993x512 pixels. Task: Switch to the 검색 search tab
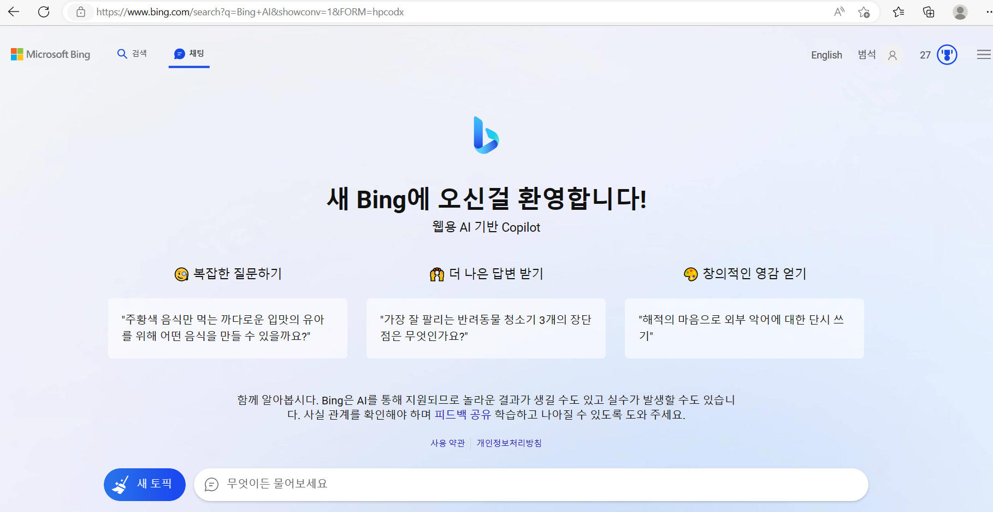coord(132,54)
